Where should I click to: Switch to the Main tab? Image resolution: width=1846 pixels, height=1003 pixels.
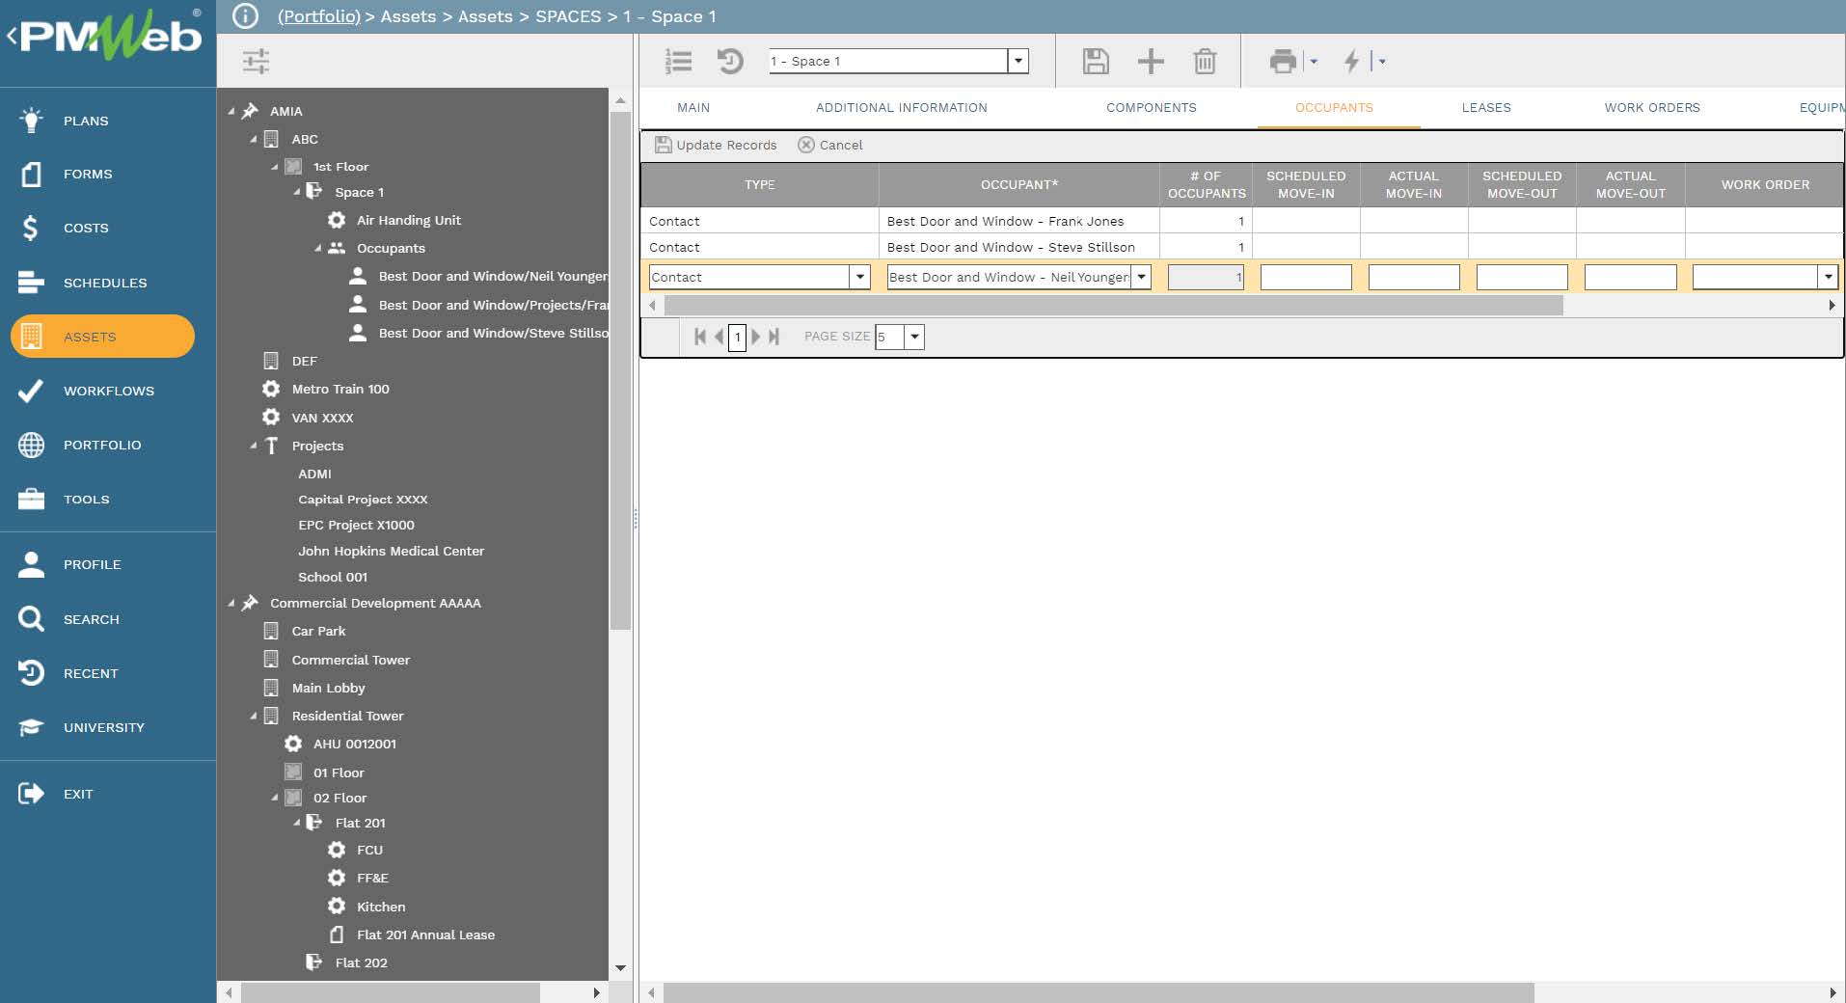[693, 108]
